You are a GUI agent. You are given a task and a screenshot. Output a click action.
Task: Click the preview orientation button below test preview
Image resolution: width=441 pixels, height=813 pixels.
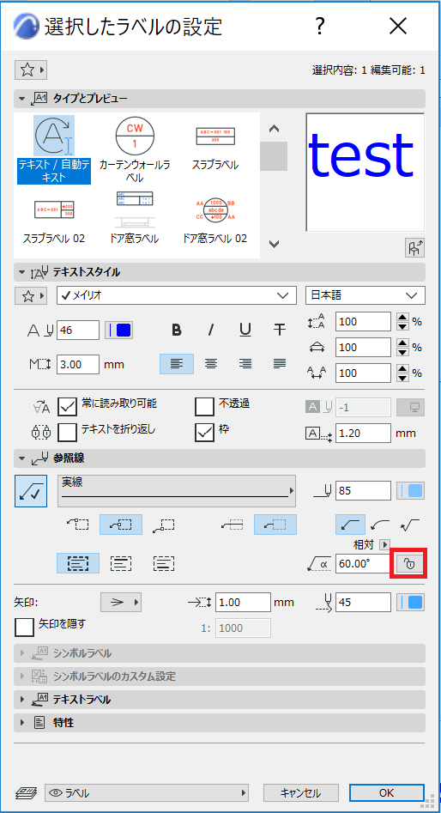point(414,249)
